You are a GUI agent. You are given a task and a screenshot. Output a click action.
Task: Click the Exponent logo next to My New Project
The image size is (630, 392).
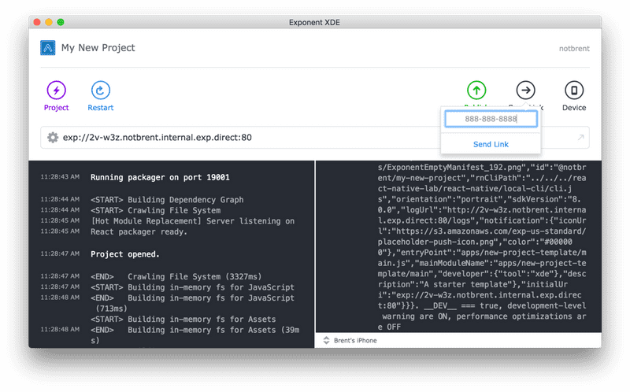pos(48,48)
